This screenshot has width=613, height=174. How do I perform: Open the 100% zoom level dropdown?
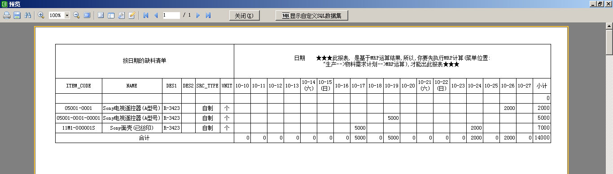pyautogui.click(x=67, y=15)
